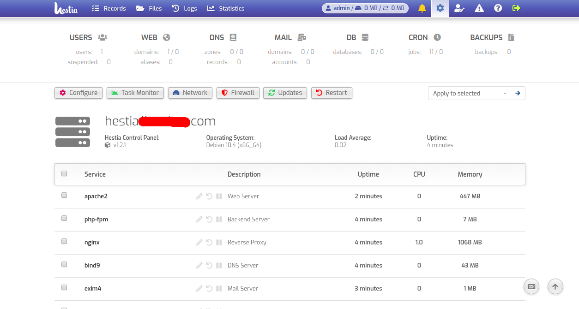
Task: Click the green logout icon
Action: pos(516,8)
